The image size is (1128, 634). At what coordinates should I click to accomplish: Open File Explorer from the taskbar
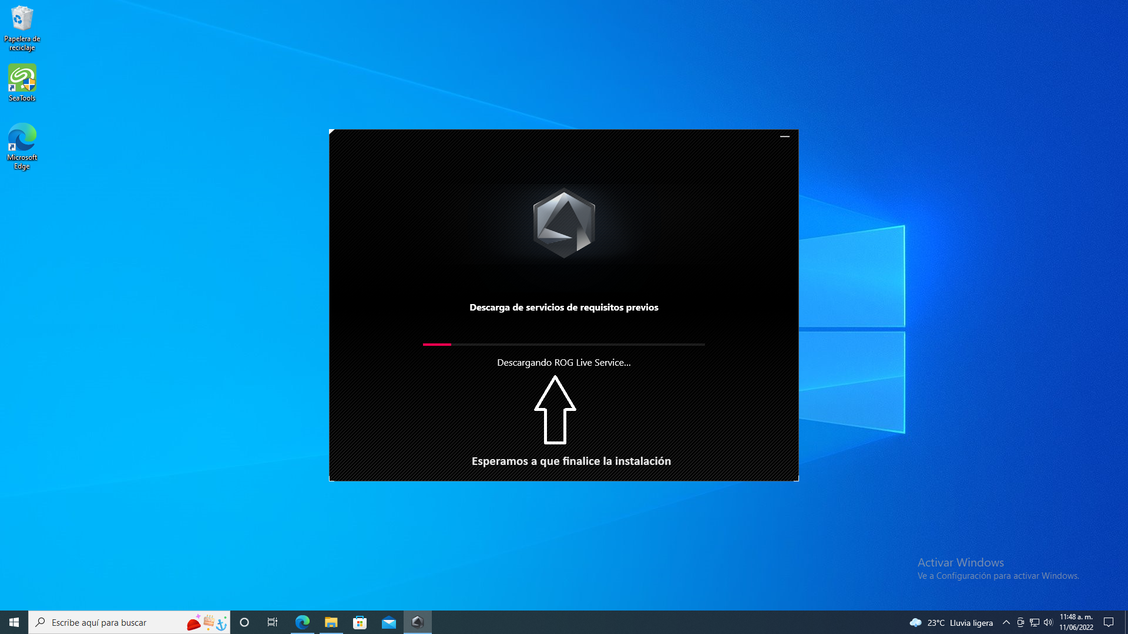click(331, 622)
